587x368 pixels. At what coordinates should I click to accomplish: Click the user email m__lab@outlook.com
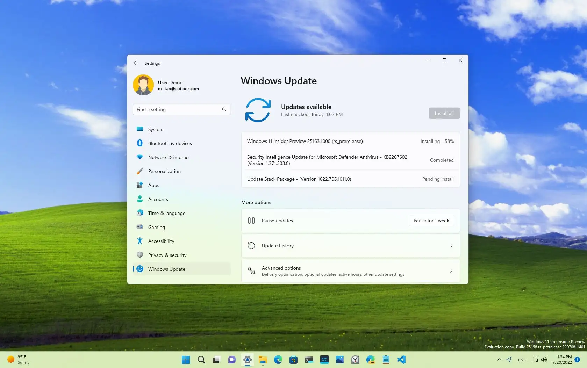coord(178,89)
